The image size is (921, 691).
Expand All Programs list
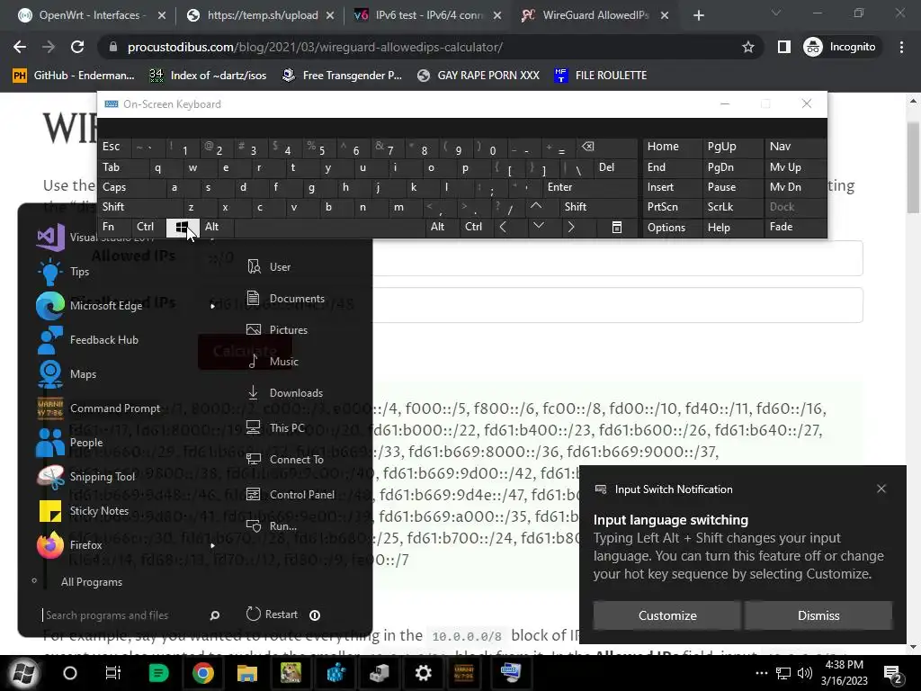pos(92,582)
